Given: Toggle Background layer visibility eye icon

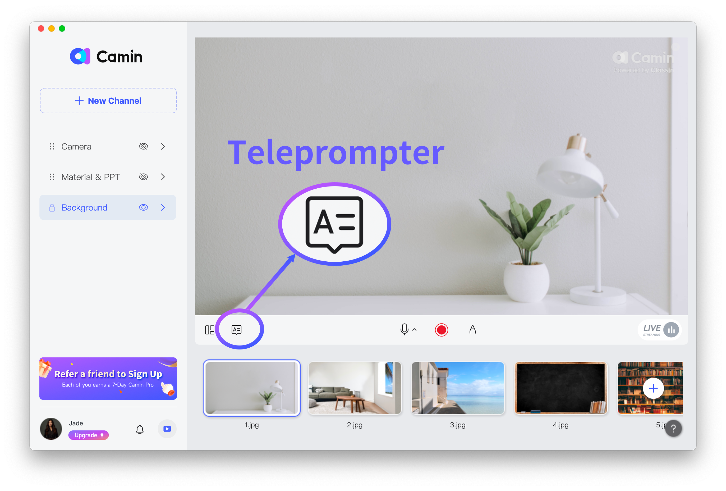Looking at the screenshot, I should [x=145, y=207].
